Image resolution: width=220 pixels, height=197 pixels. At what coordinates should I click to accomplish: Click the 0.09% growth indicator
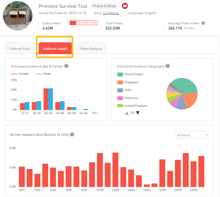pos(189,28)
